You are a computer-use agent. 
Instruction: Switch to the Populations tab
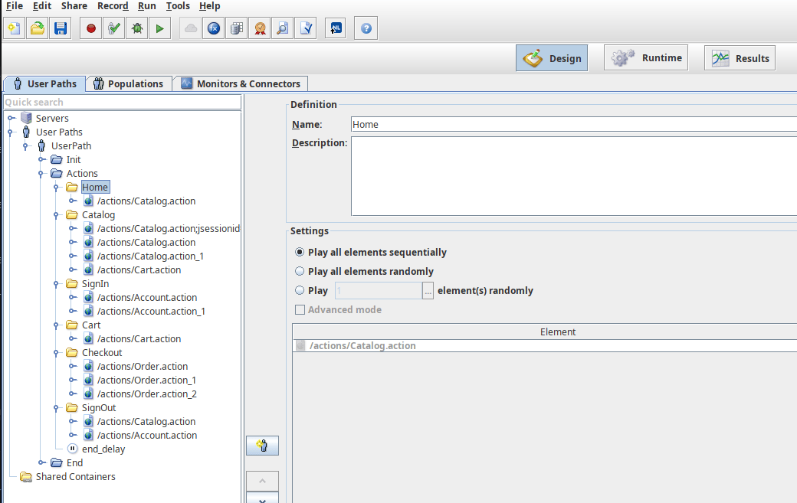click(x=129, y=83)
